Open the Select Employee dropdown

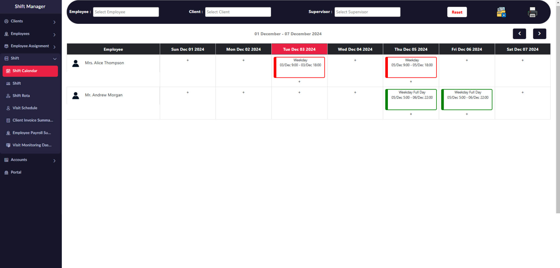coord(126,12)
